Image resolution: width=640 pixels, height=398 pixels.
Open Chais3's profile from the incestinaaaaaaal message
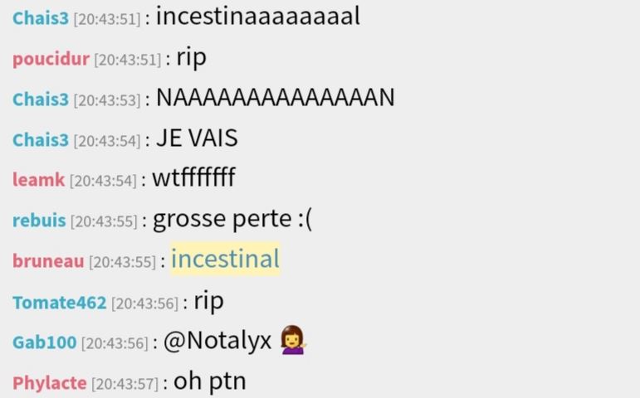coord(41,18)
